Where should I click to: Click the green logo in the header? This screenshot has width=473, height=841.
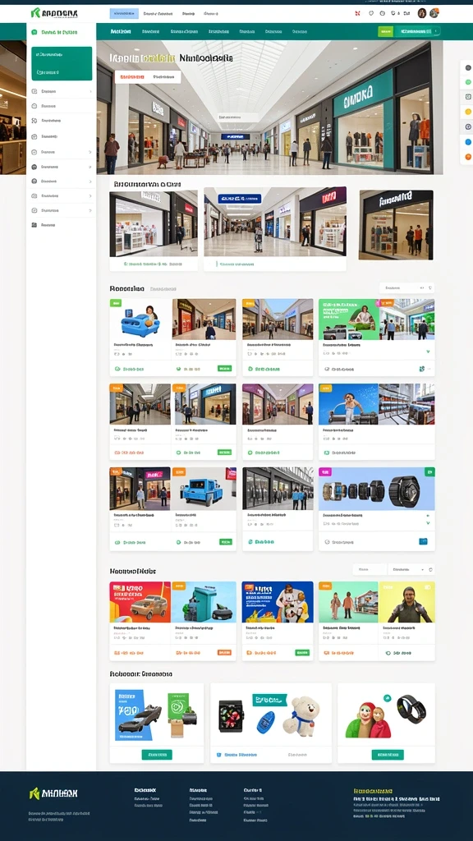click(54, 13)
